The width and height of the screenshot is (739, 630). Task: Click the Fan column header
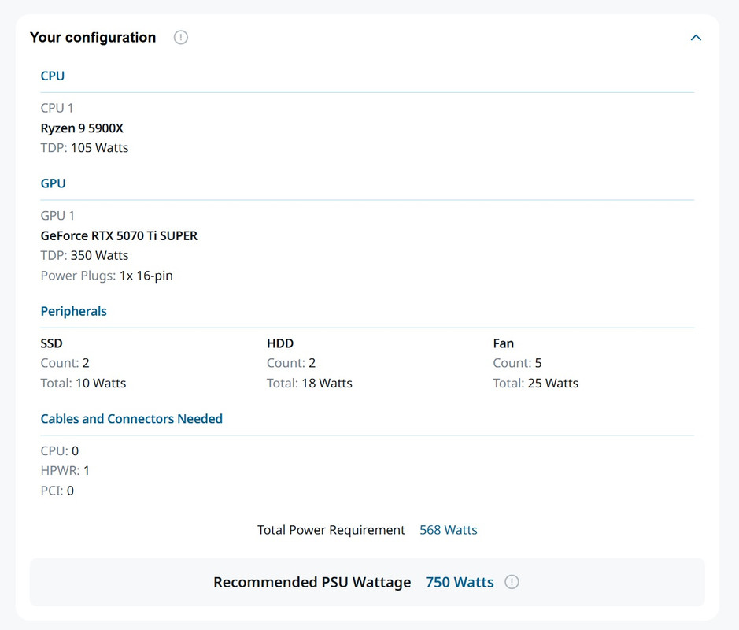point(504,343)
